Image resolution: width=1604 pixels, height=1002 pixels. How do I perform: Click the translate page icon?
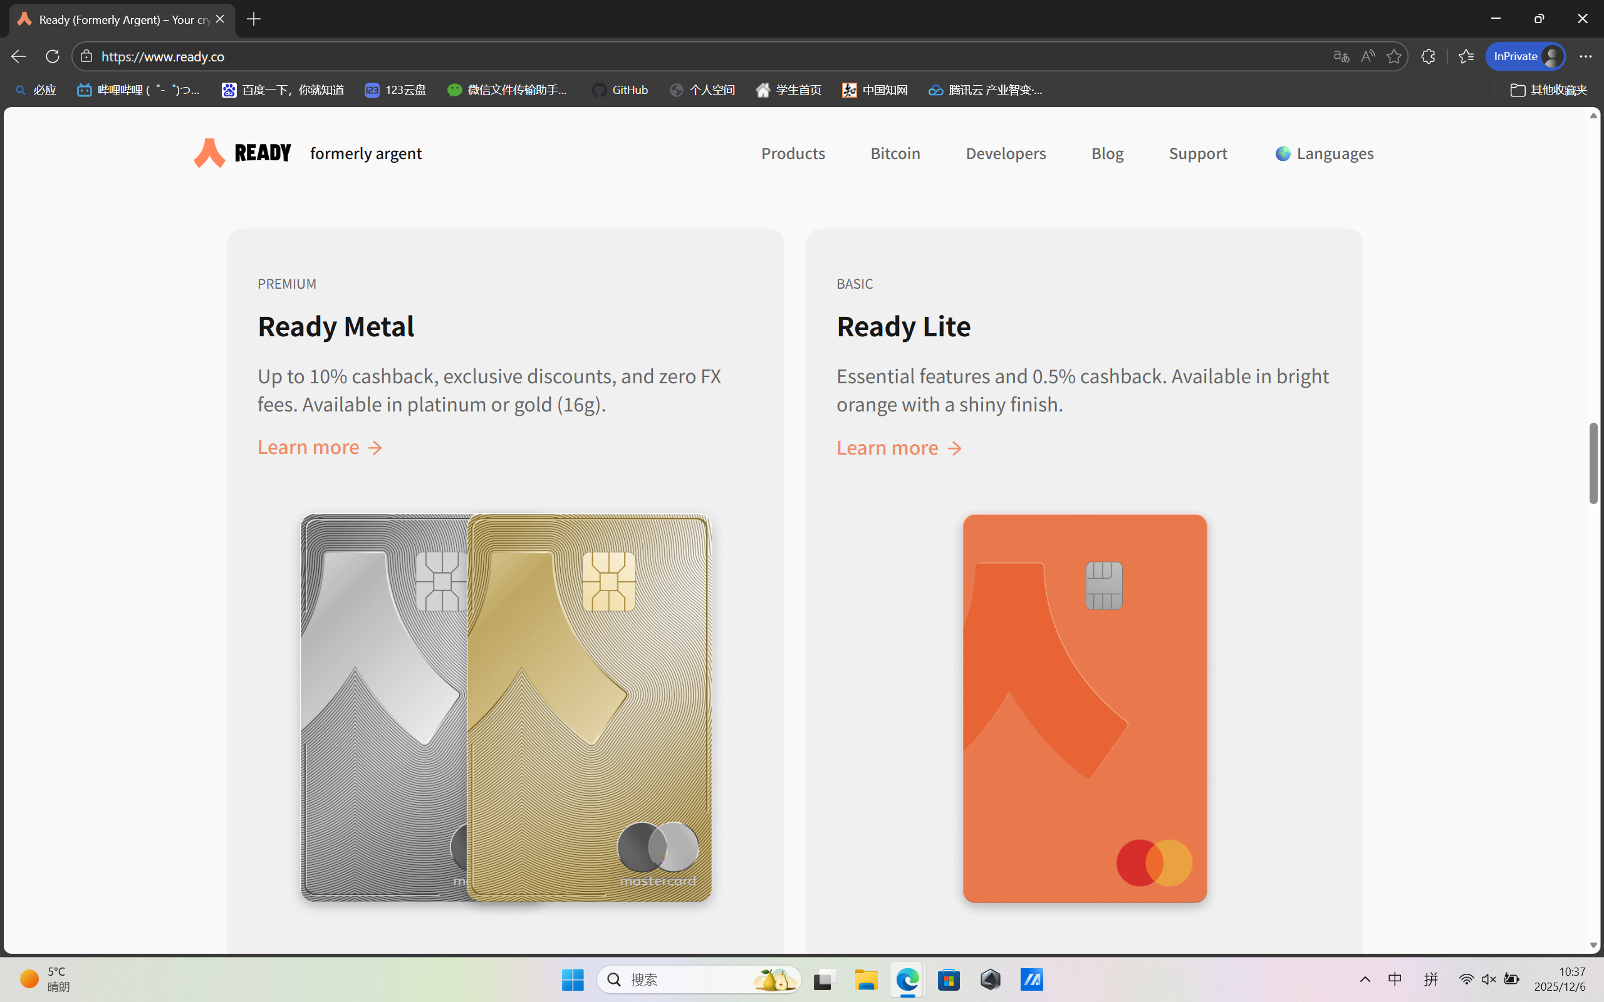tap(1341, 56)
